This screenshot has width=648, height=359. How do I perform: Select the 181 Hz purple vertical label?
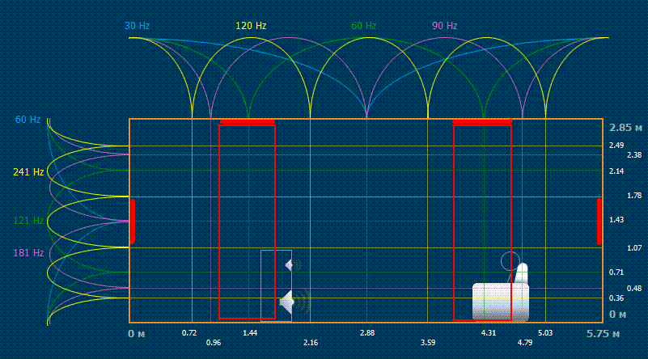click(x=27, y=253)
